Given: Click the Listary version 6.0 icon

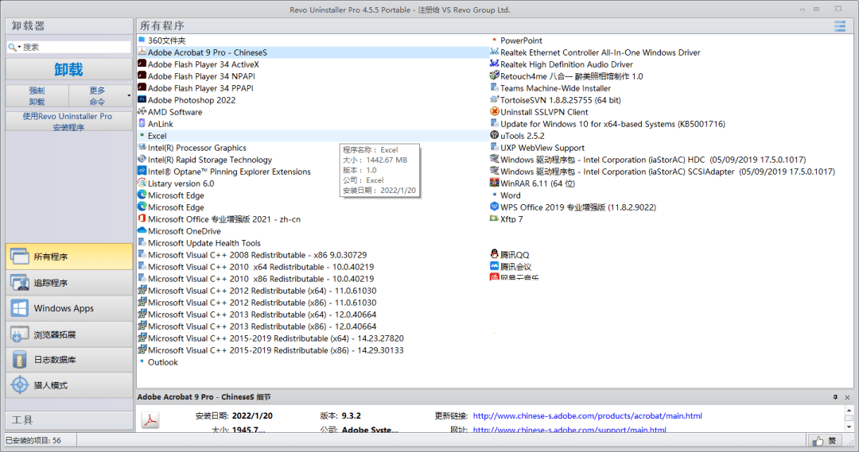Looking at the screenshot, I should (142, 184).
